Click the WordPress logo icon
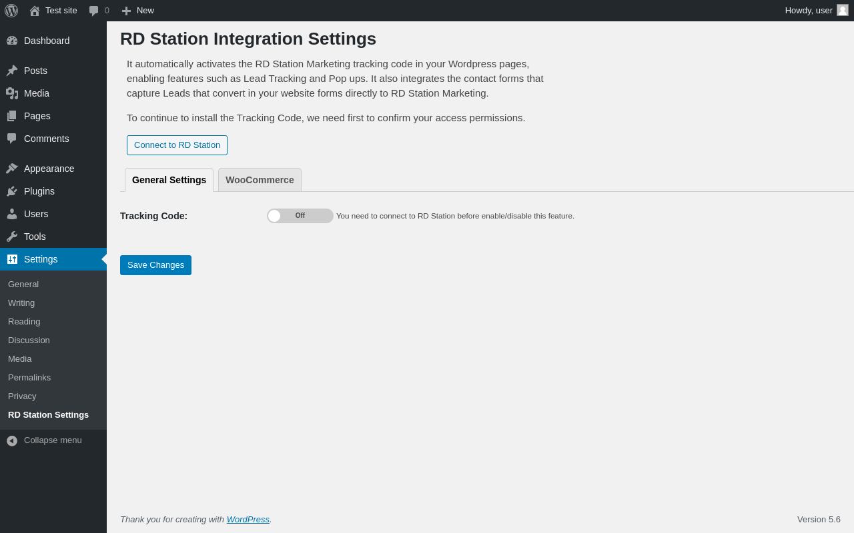Image resolution: width=854 pixels, height=533 pixels. pos(11,11)
